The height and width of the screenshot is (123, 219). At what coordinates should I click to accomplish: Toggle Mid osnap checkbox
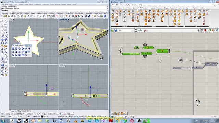18,114
